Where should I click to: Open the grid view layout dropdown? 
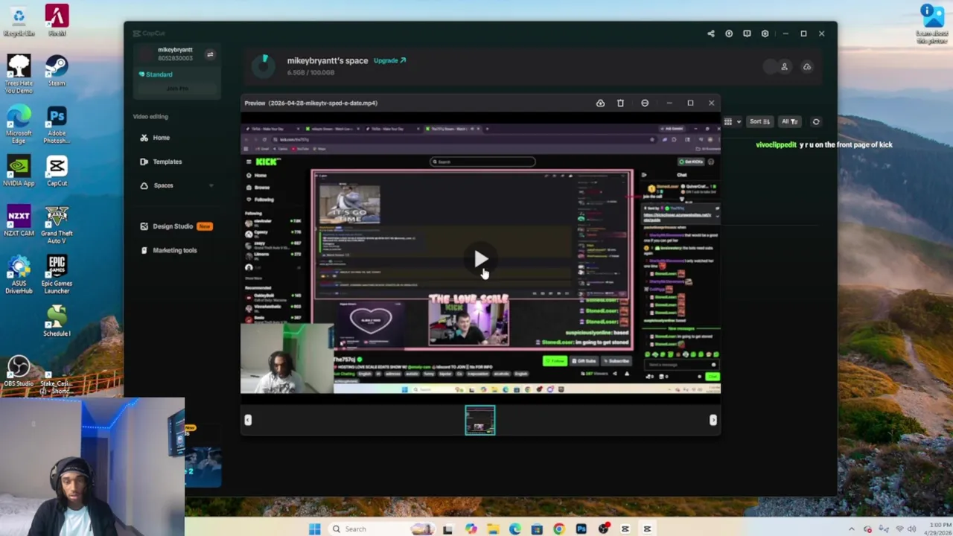click(x=733, y=121)
